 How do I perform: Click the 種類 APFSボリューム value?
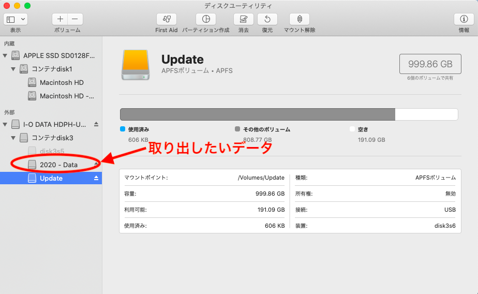pos(436,178)
